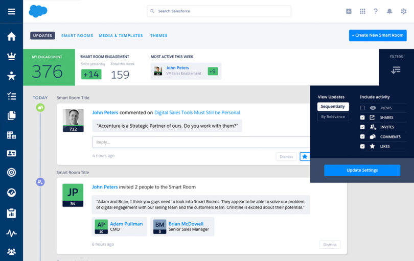Toggle the Filters sort icon
Screen dimensions: 414x261
point(396,70)
